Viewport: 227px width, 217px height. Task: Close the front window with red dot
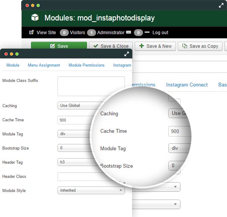click(x=6, y=54)
